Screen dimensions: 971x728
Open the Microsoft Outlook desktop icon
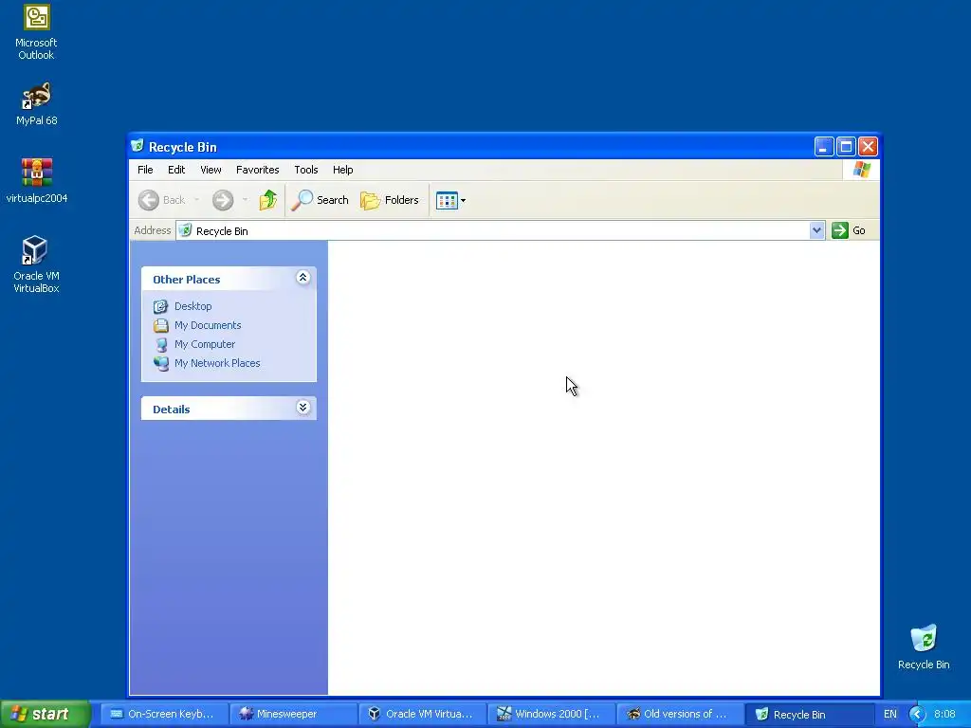point(36,32)
